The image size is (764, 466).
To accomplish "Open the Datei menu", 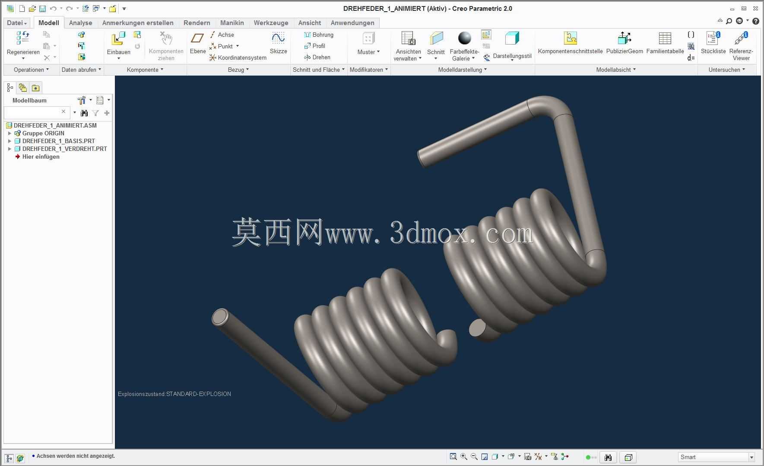I will tap(17, 23).
